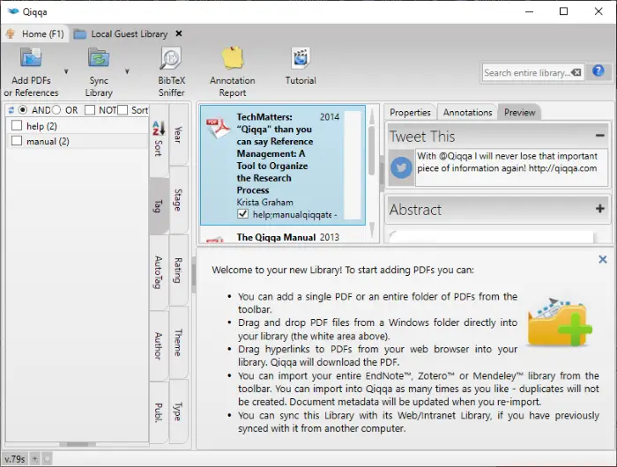Collapse the Tweet This section

pyautogui.click(x=599, y=136)
